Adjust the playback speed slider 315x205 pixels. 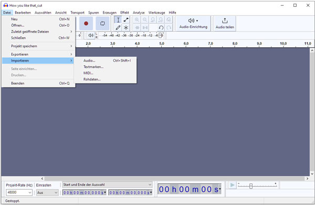pos(251,186)
